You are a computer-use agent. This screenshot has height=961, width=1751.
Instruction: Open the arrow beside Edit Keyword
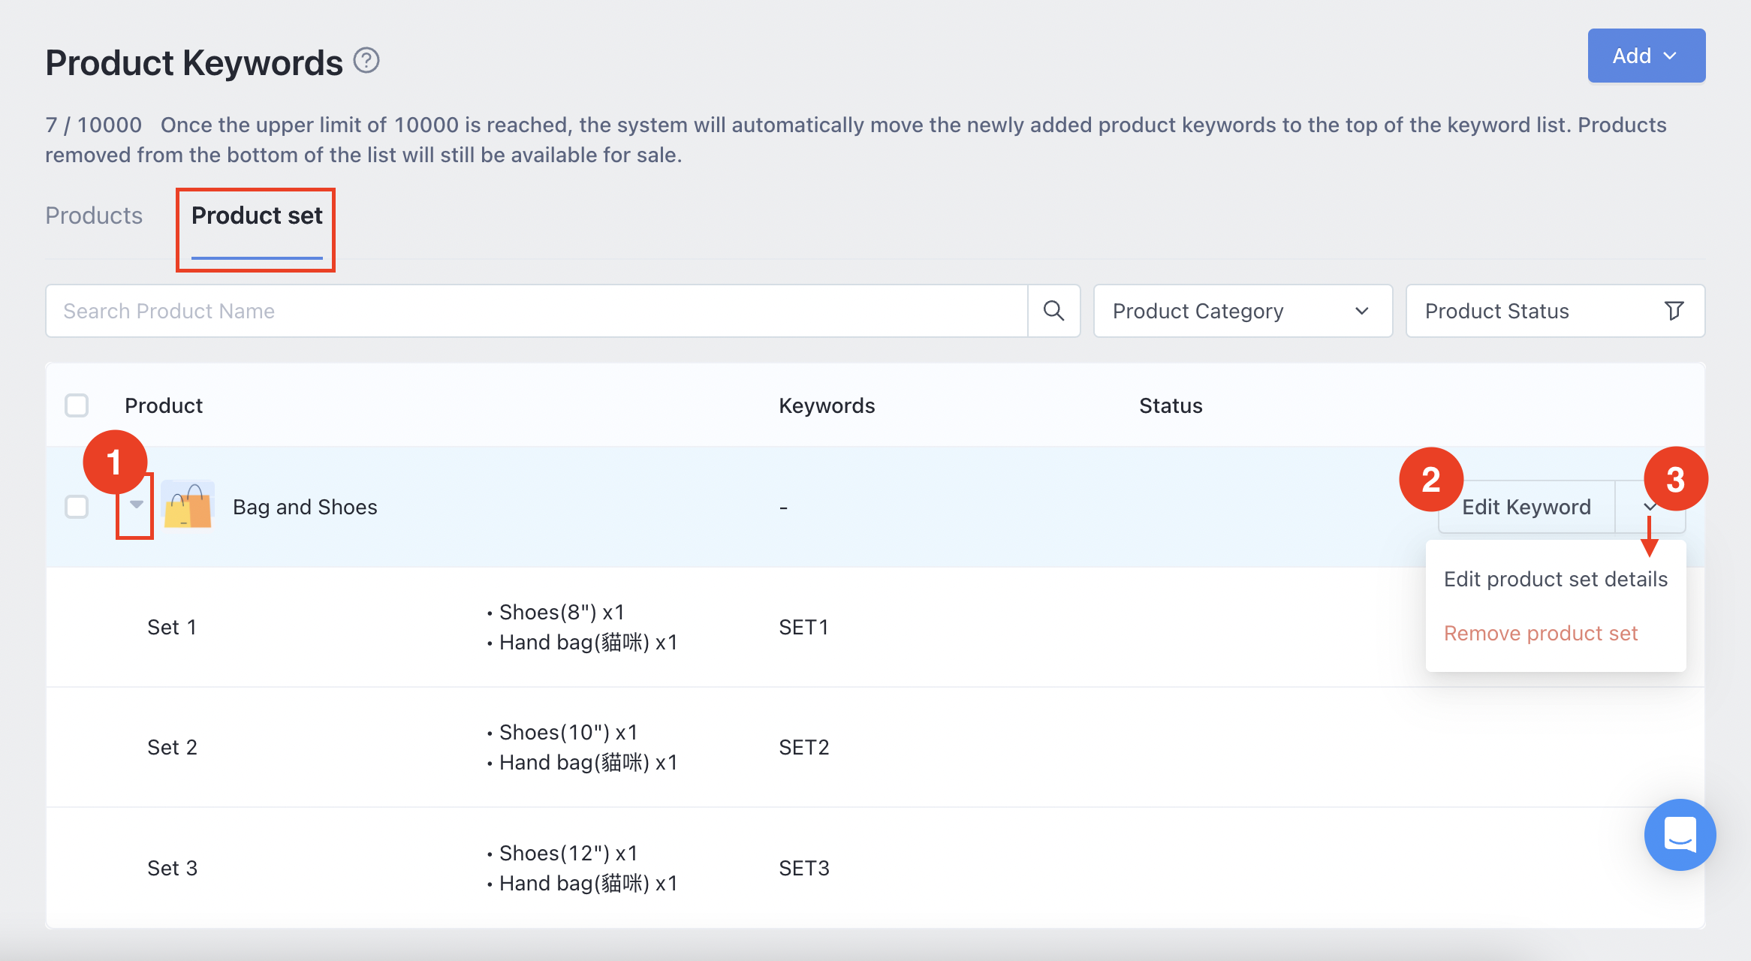[1650, 508]
